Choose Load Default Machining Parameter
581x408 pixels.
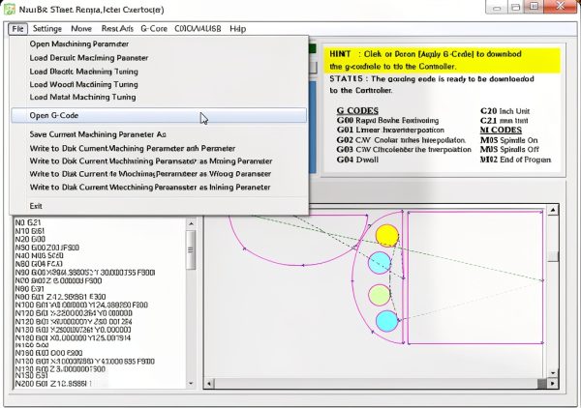(x=160, y=58)
